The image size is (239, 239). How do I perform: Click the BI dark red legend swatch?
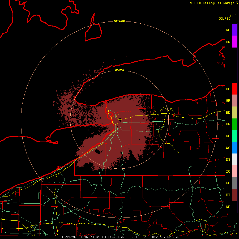(234, 195)
